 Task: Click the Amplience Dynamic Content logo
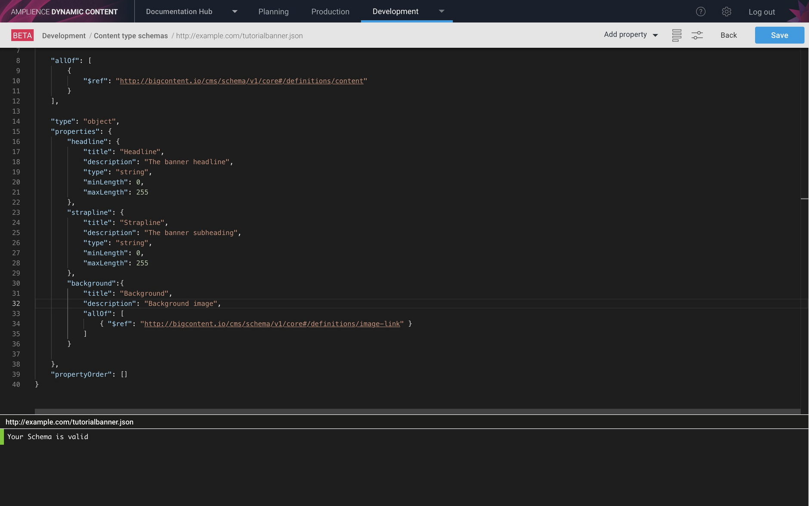[64, 11]
